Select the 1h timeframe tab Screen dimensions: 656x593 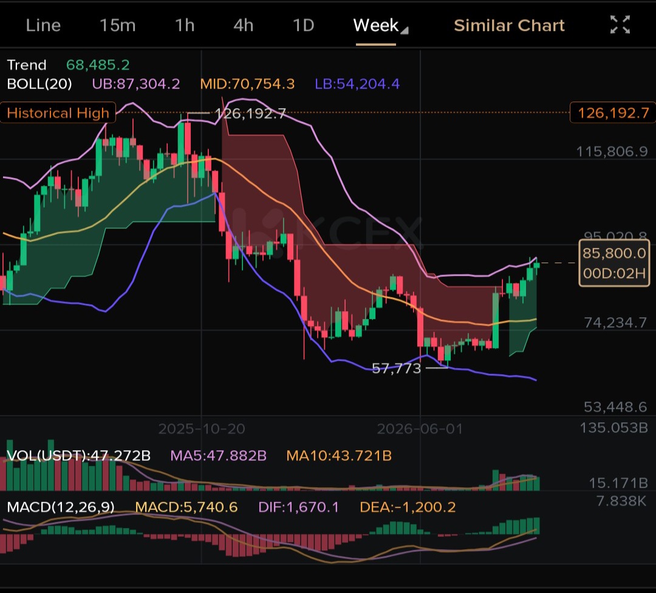point(185,26)
